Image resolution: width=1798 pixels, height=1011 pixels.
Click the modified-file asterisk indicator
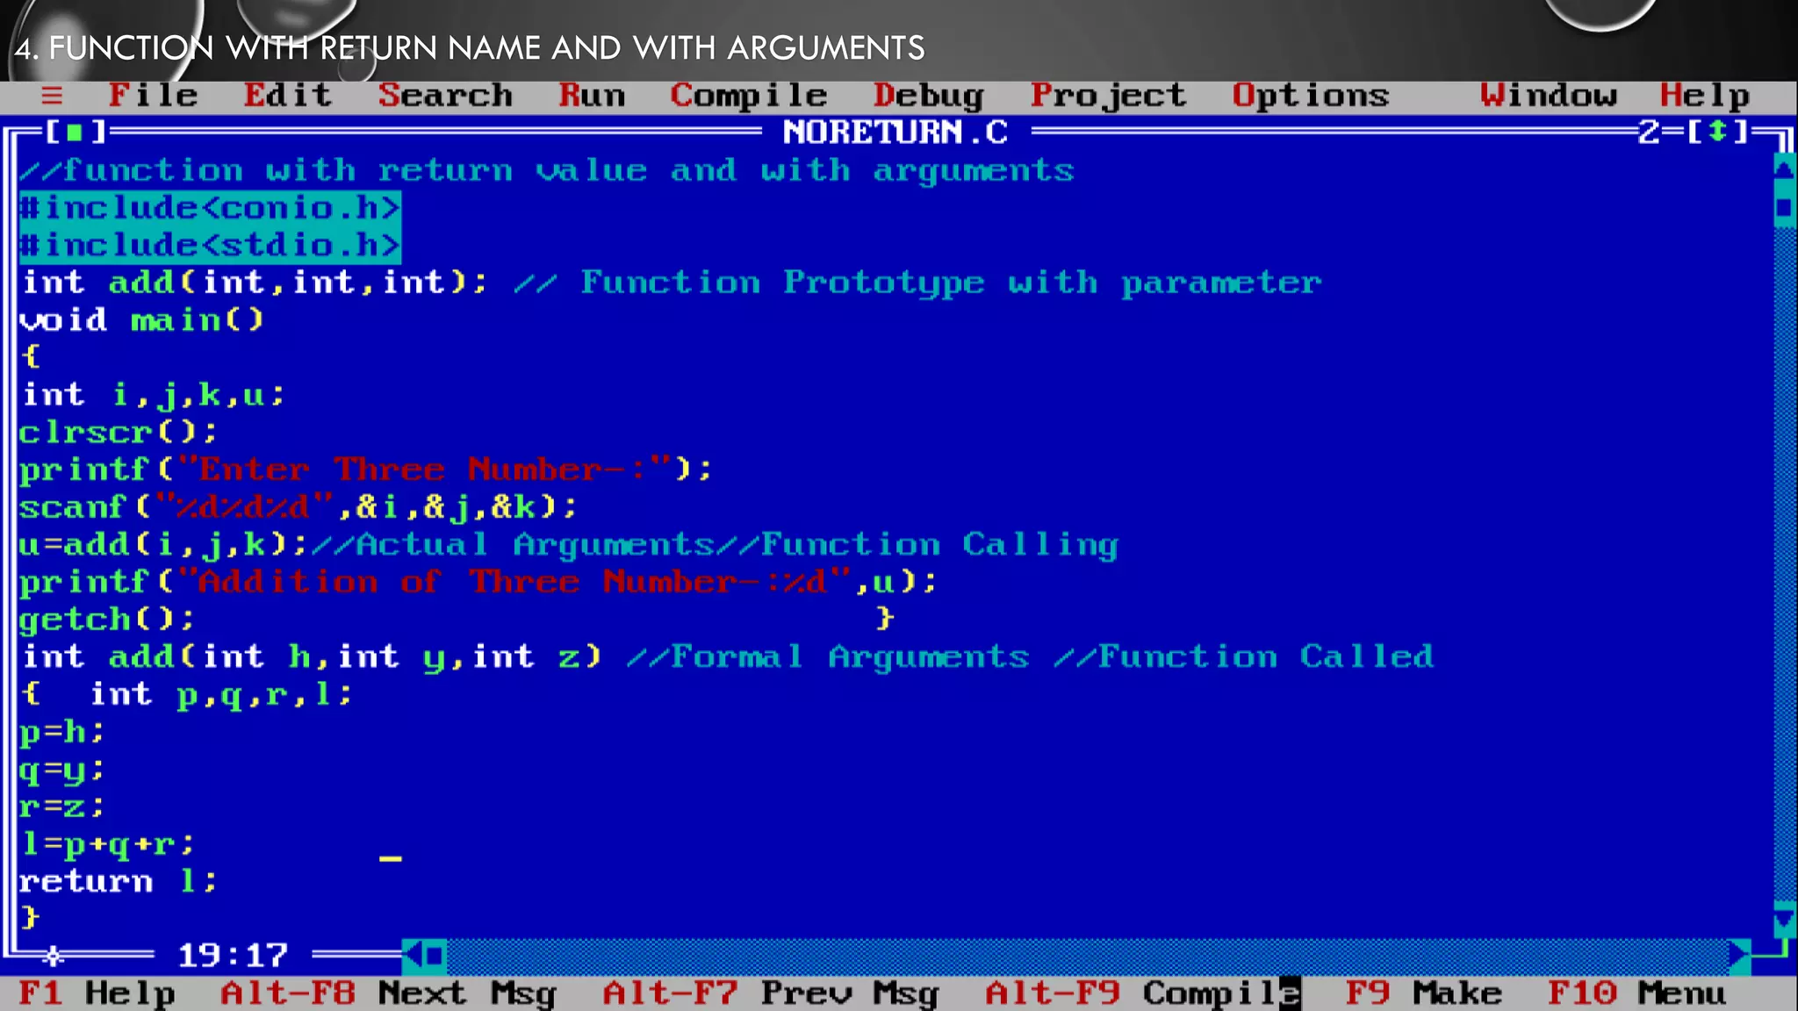pos(53,955)
